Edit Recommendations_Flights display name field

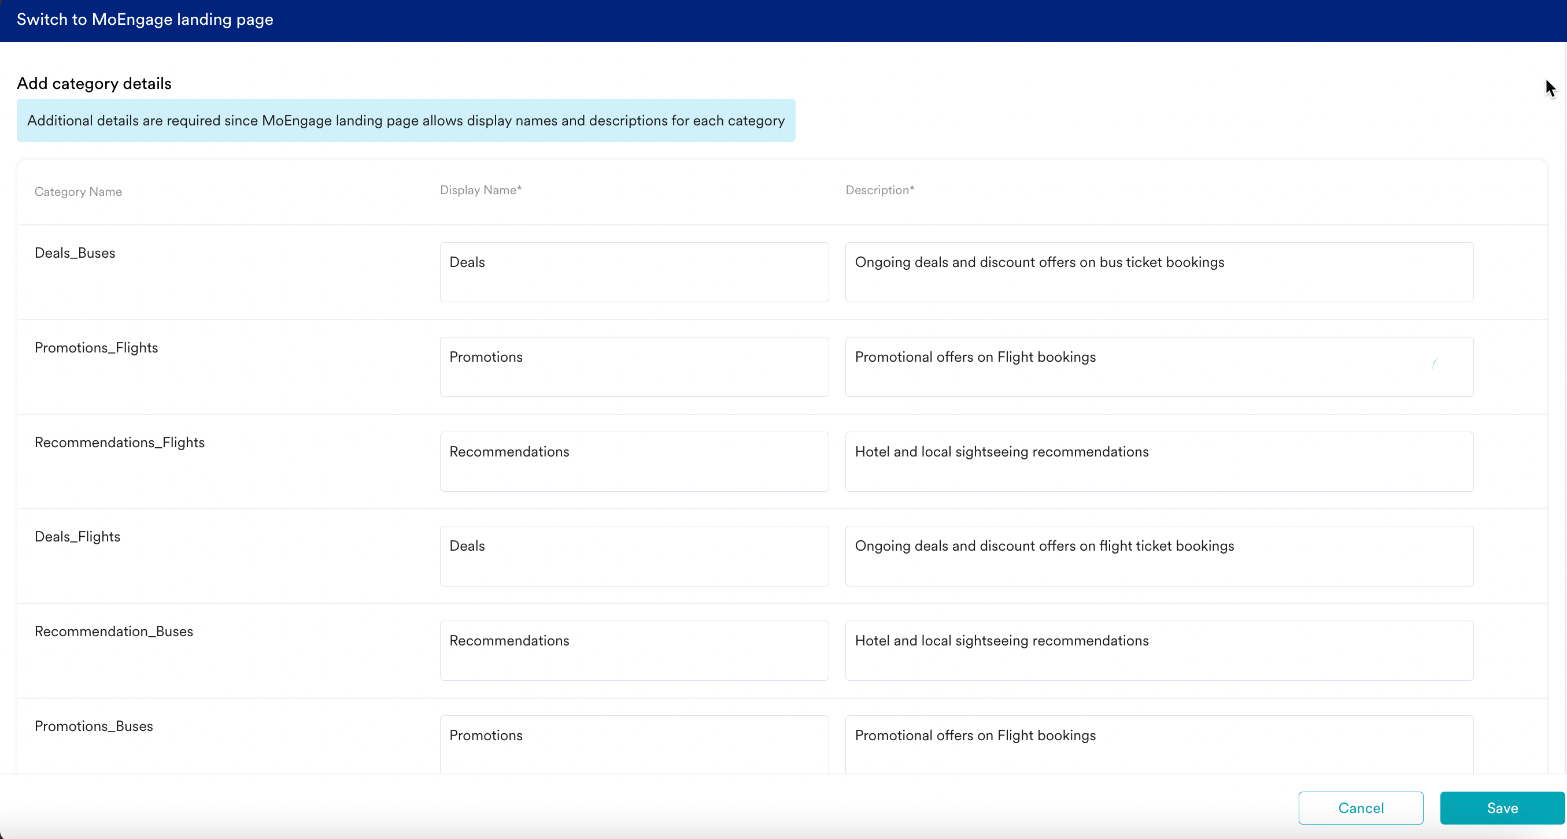(x=633, y=462)
